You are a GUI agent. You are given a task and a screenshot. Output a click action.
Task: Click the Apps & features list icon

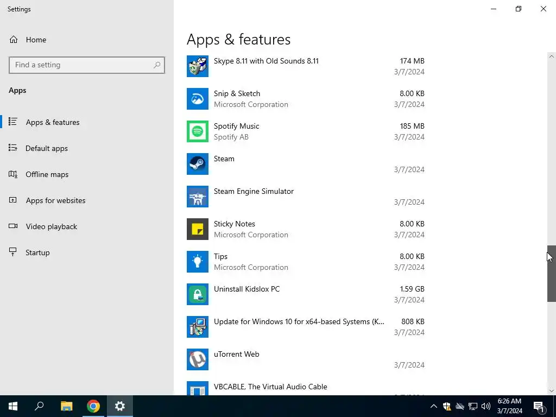(13, 122)
